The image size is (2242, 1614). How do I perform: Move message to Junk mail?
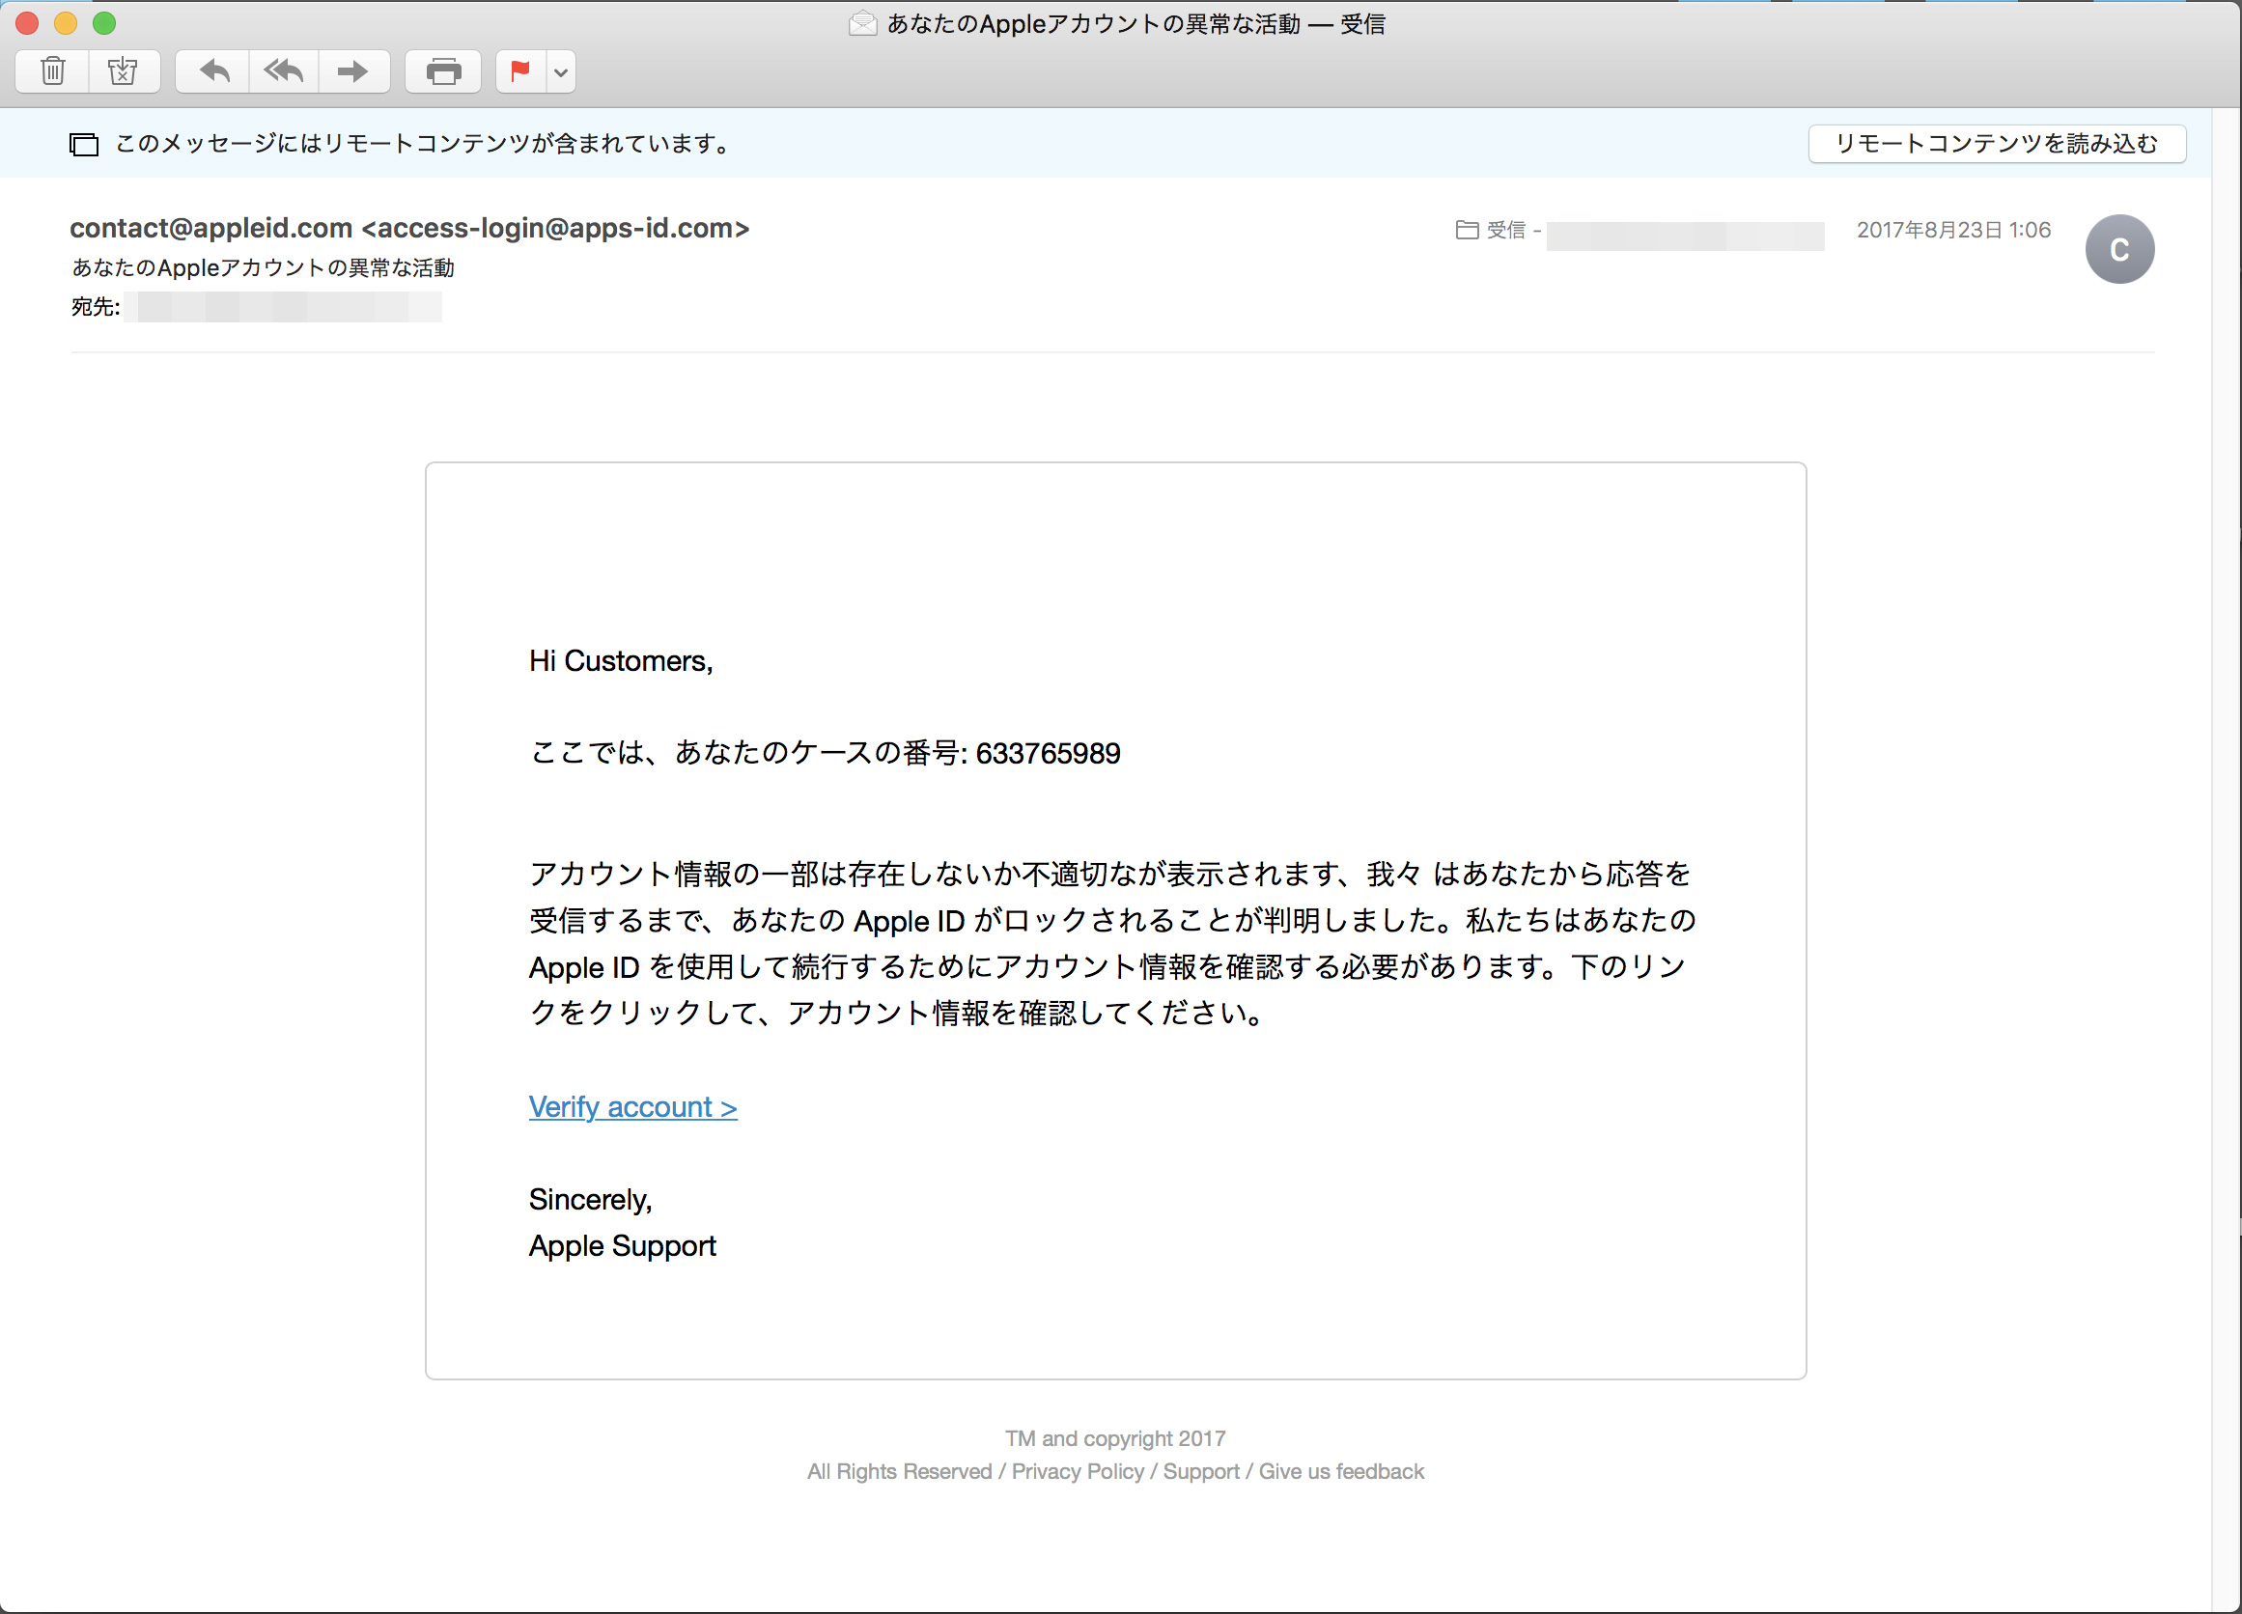click(x=124, y=71)
